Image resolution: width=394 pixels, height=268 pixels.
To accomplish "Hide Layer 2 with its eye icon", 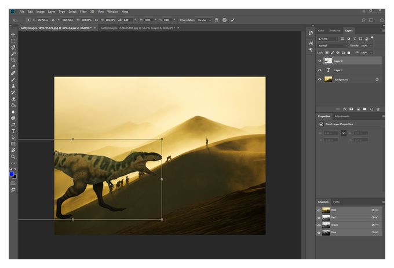I will [320, 61].
